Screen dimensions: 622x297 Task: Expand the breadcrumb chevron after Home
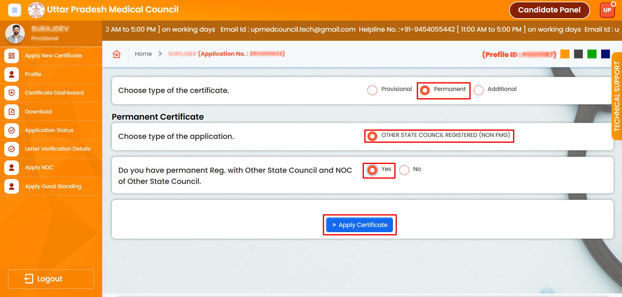[x=160, y=54]
